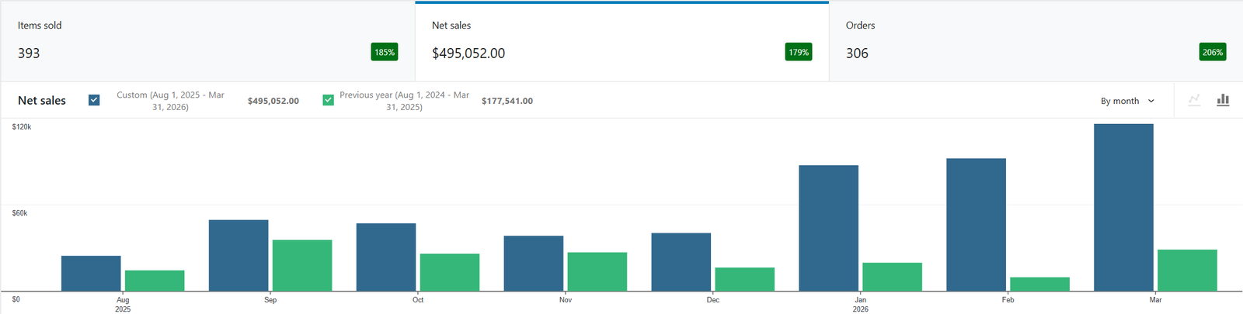This screenshot has height=314, width=1243.
Task: Click the blue September bar
Action: point(239,256)
